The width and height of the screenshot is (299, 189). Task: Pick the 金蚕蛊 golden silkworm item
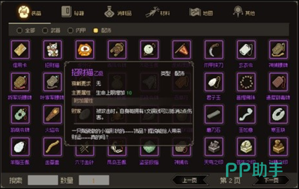53,146
